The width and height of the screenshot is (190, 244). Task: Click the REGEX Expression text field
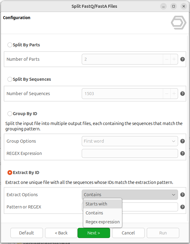[x=130, y=153]
